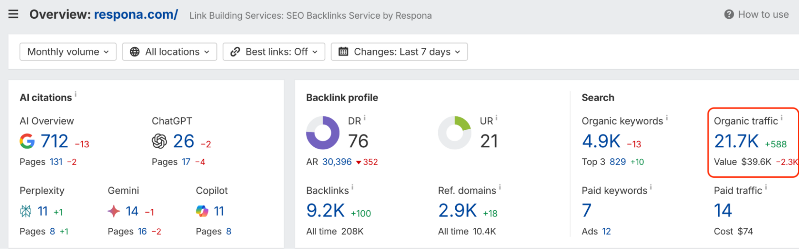Show the AI citations info tooltip
The height and width of the screenshot is (249, 799).
tap(75, 94)
